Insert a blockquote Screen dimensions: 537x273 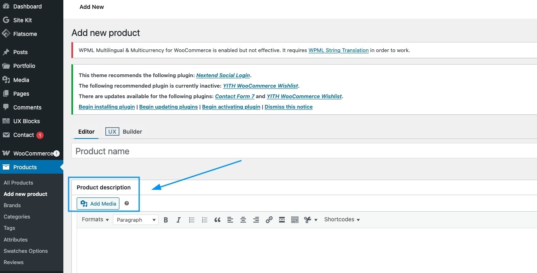click(217, 220)
